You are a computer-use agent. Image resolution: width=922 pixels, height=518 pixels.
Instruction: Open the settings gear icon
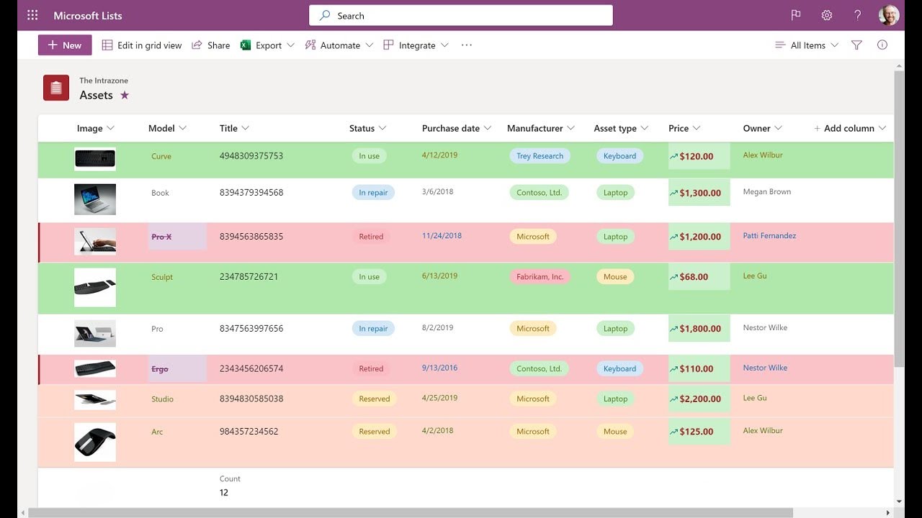point(827,15)
